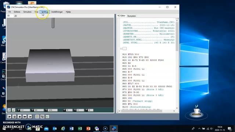Click CNCSimulator taskbar icon

tap(113, 129)
